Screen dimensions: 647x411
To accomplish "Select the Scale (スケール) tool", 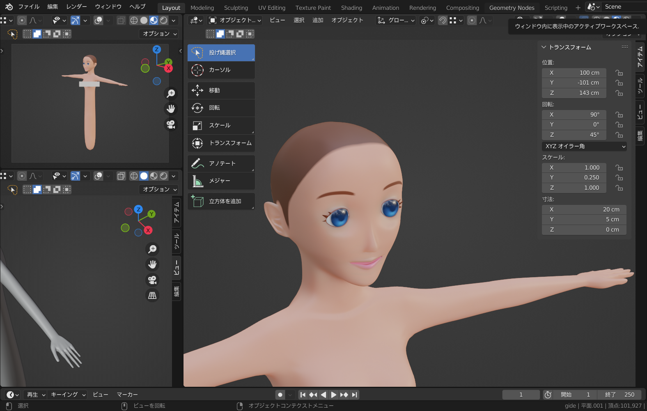I will [x=221, y=126].
